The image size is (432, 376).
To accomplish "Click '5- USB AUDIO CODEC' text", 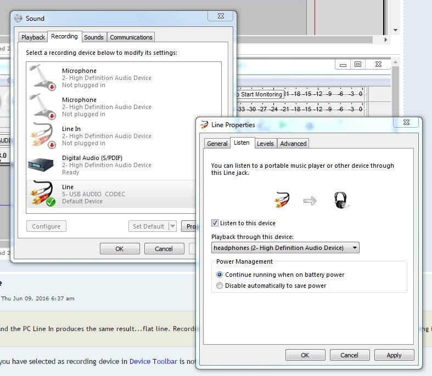I will pos(94,194).
